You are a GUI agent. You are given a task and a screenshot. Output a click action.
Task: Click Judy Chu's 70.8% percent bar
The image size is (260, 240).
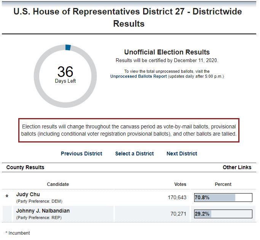[223, 197]
